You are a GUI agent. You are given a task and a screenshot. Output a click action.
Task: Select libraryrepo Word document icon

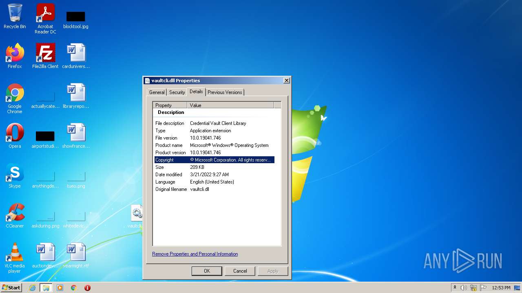click(76, 96)
